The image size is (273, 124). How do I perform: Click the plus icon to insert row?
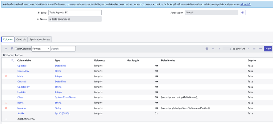(6, 119)
